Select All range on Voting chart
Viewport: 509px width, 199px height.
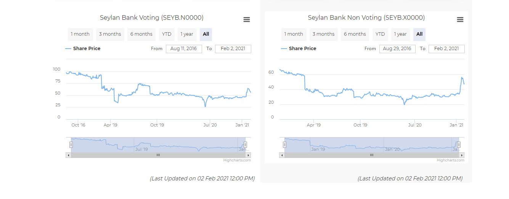click(206, 34)
